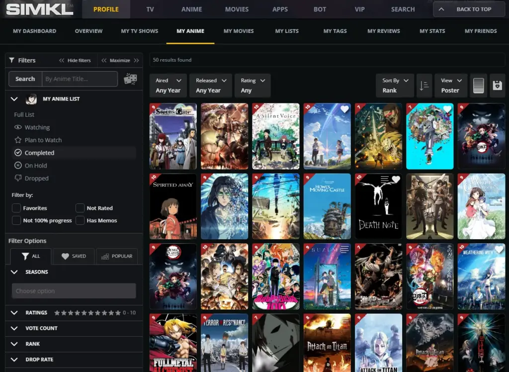
Task: Open the Sort By dropdown
Action: coord(395,86)
